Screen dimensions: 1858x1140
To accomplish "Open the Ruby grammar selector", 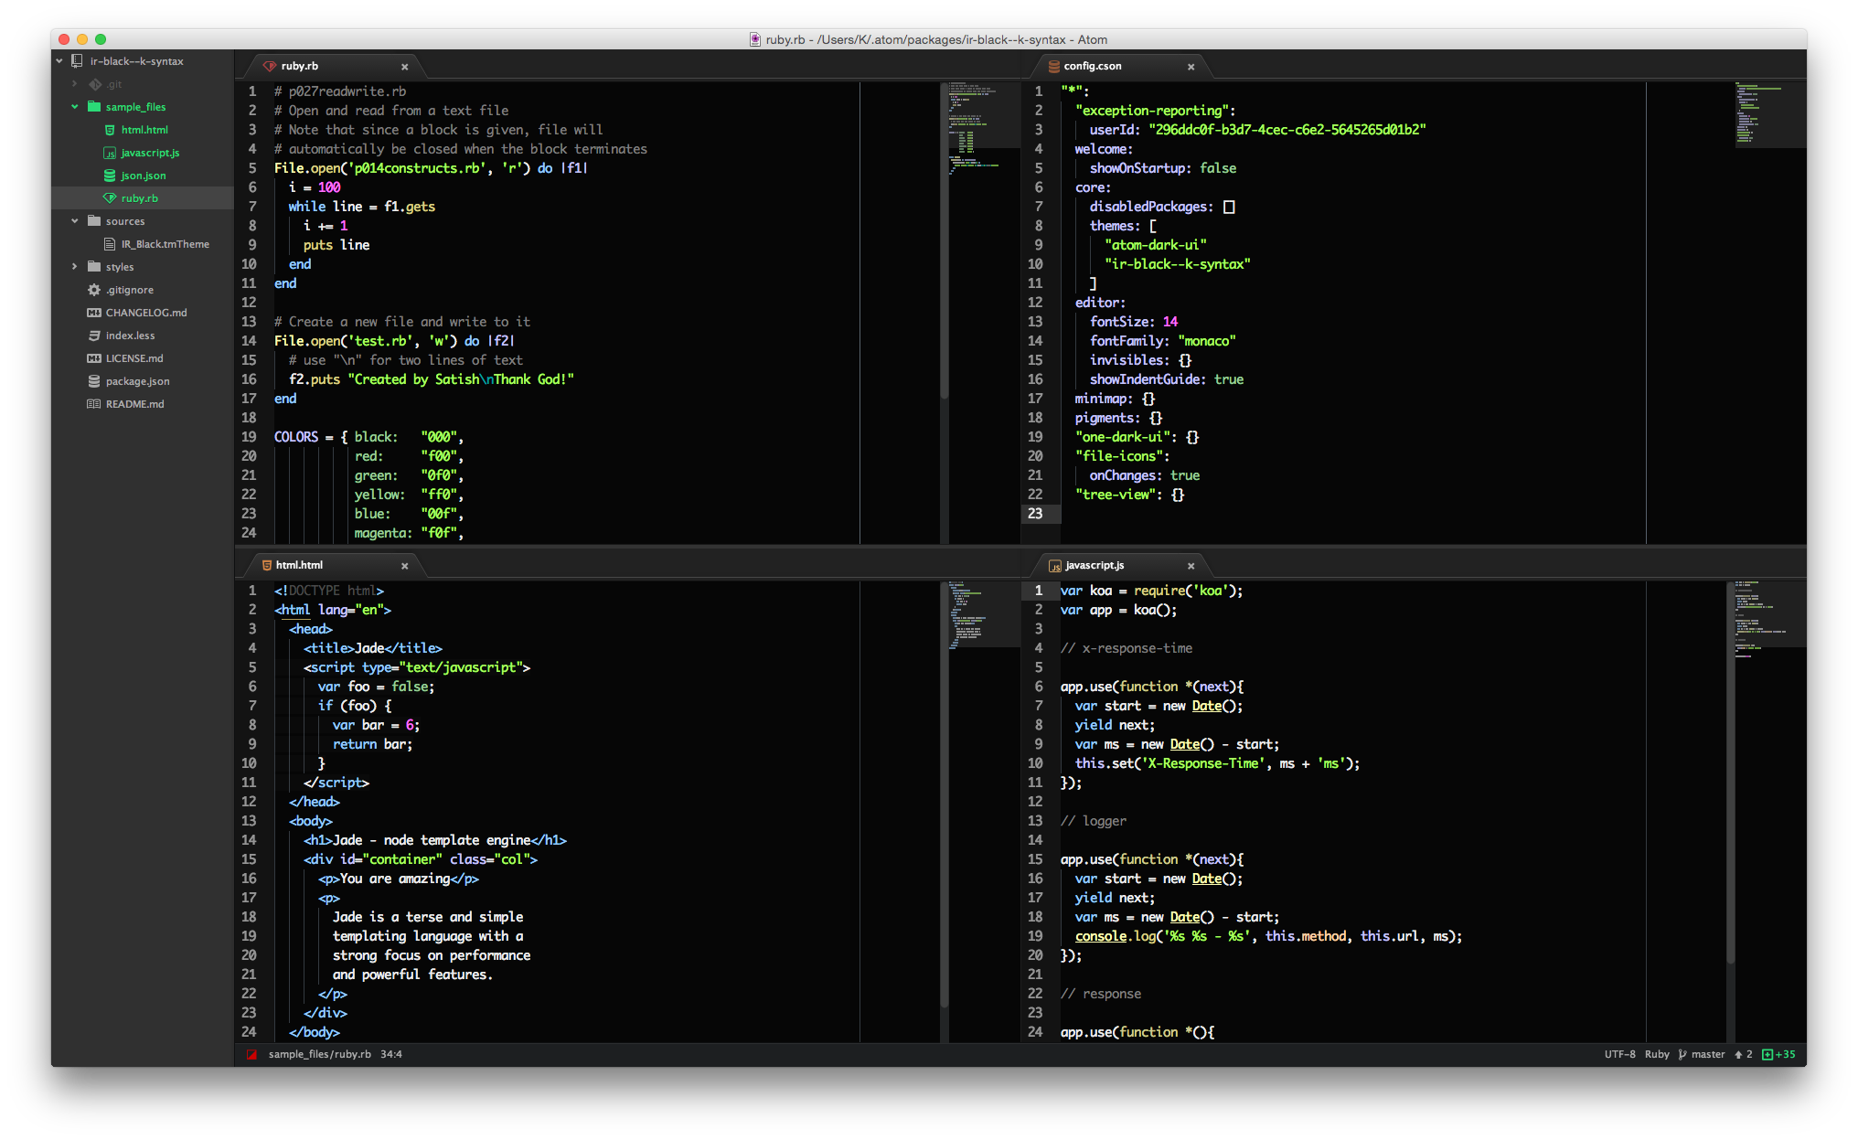I will (1657, 1054).
